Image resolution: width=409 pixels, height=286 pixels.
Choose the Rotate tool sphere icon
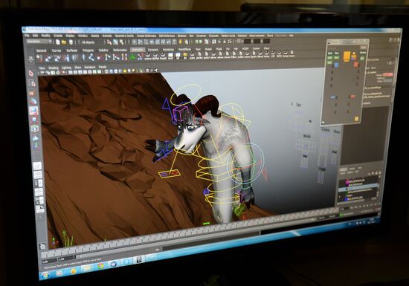[33, 111]
